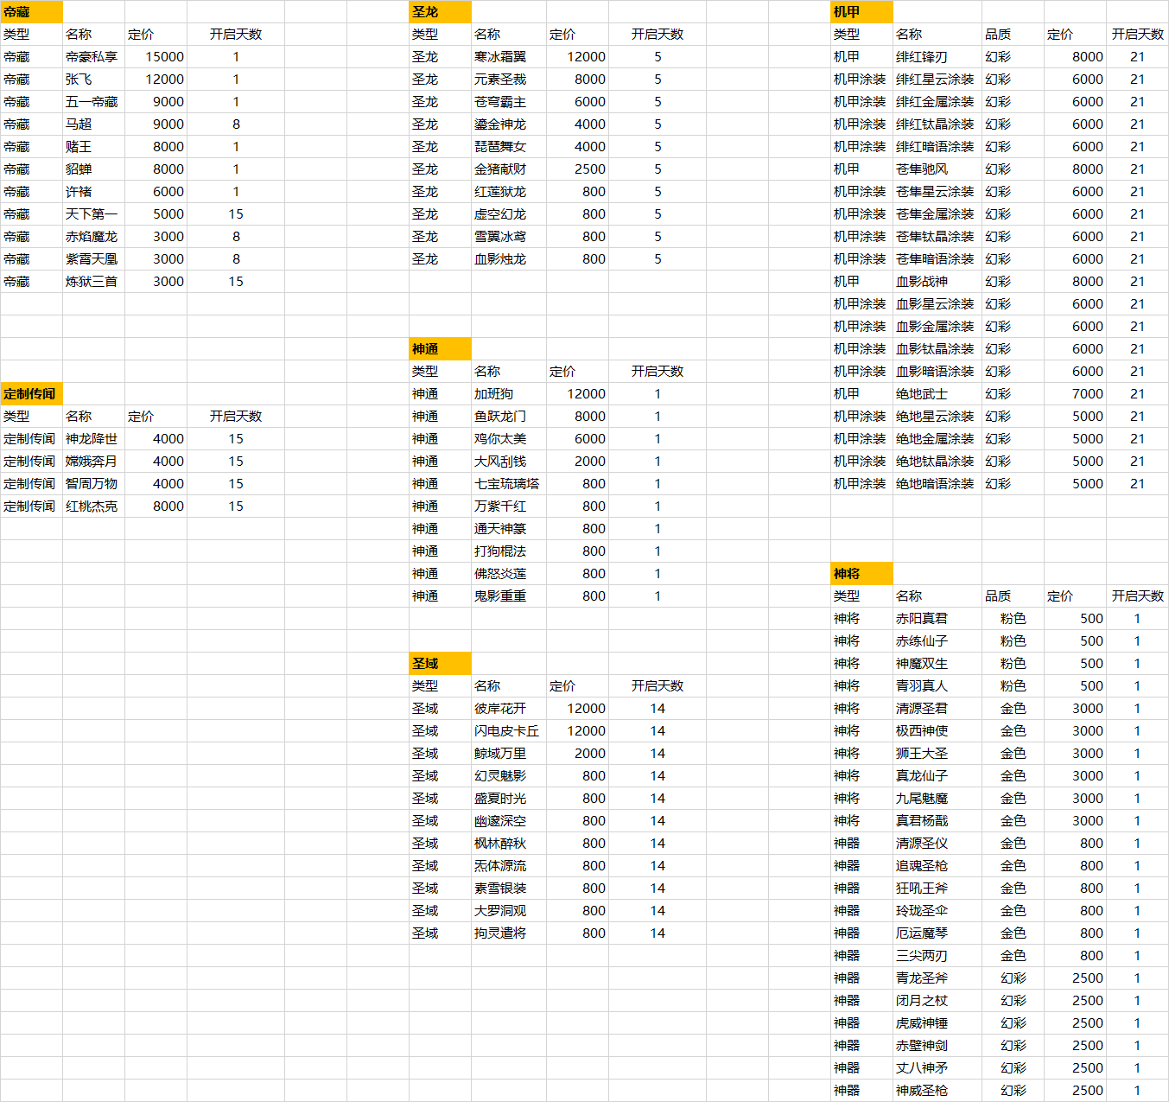Click the 九尾魅魔 name cell
The image size is (1169, 1102).
point(937,799)
